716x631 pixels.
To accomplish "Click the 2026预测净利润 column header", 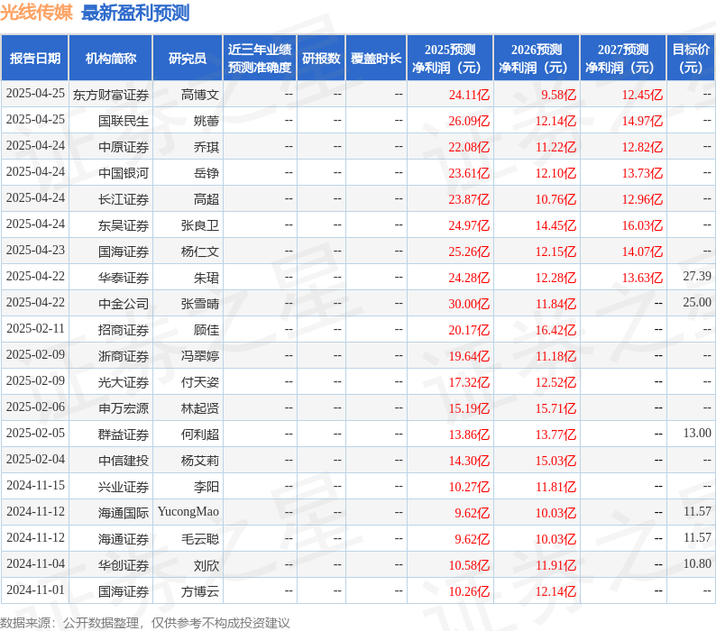I will coord(536,59).
